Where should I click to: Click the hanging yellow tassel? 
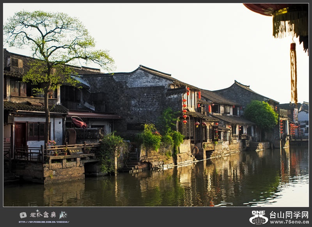[x=293, y=73]
